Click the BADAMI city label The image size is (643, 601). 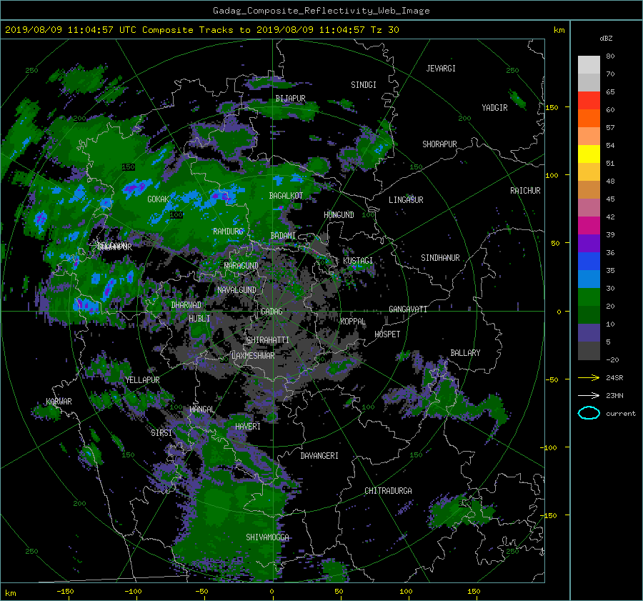(x=283, y=236)
